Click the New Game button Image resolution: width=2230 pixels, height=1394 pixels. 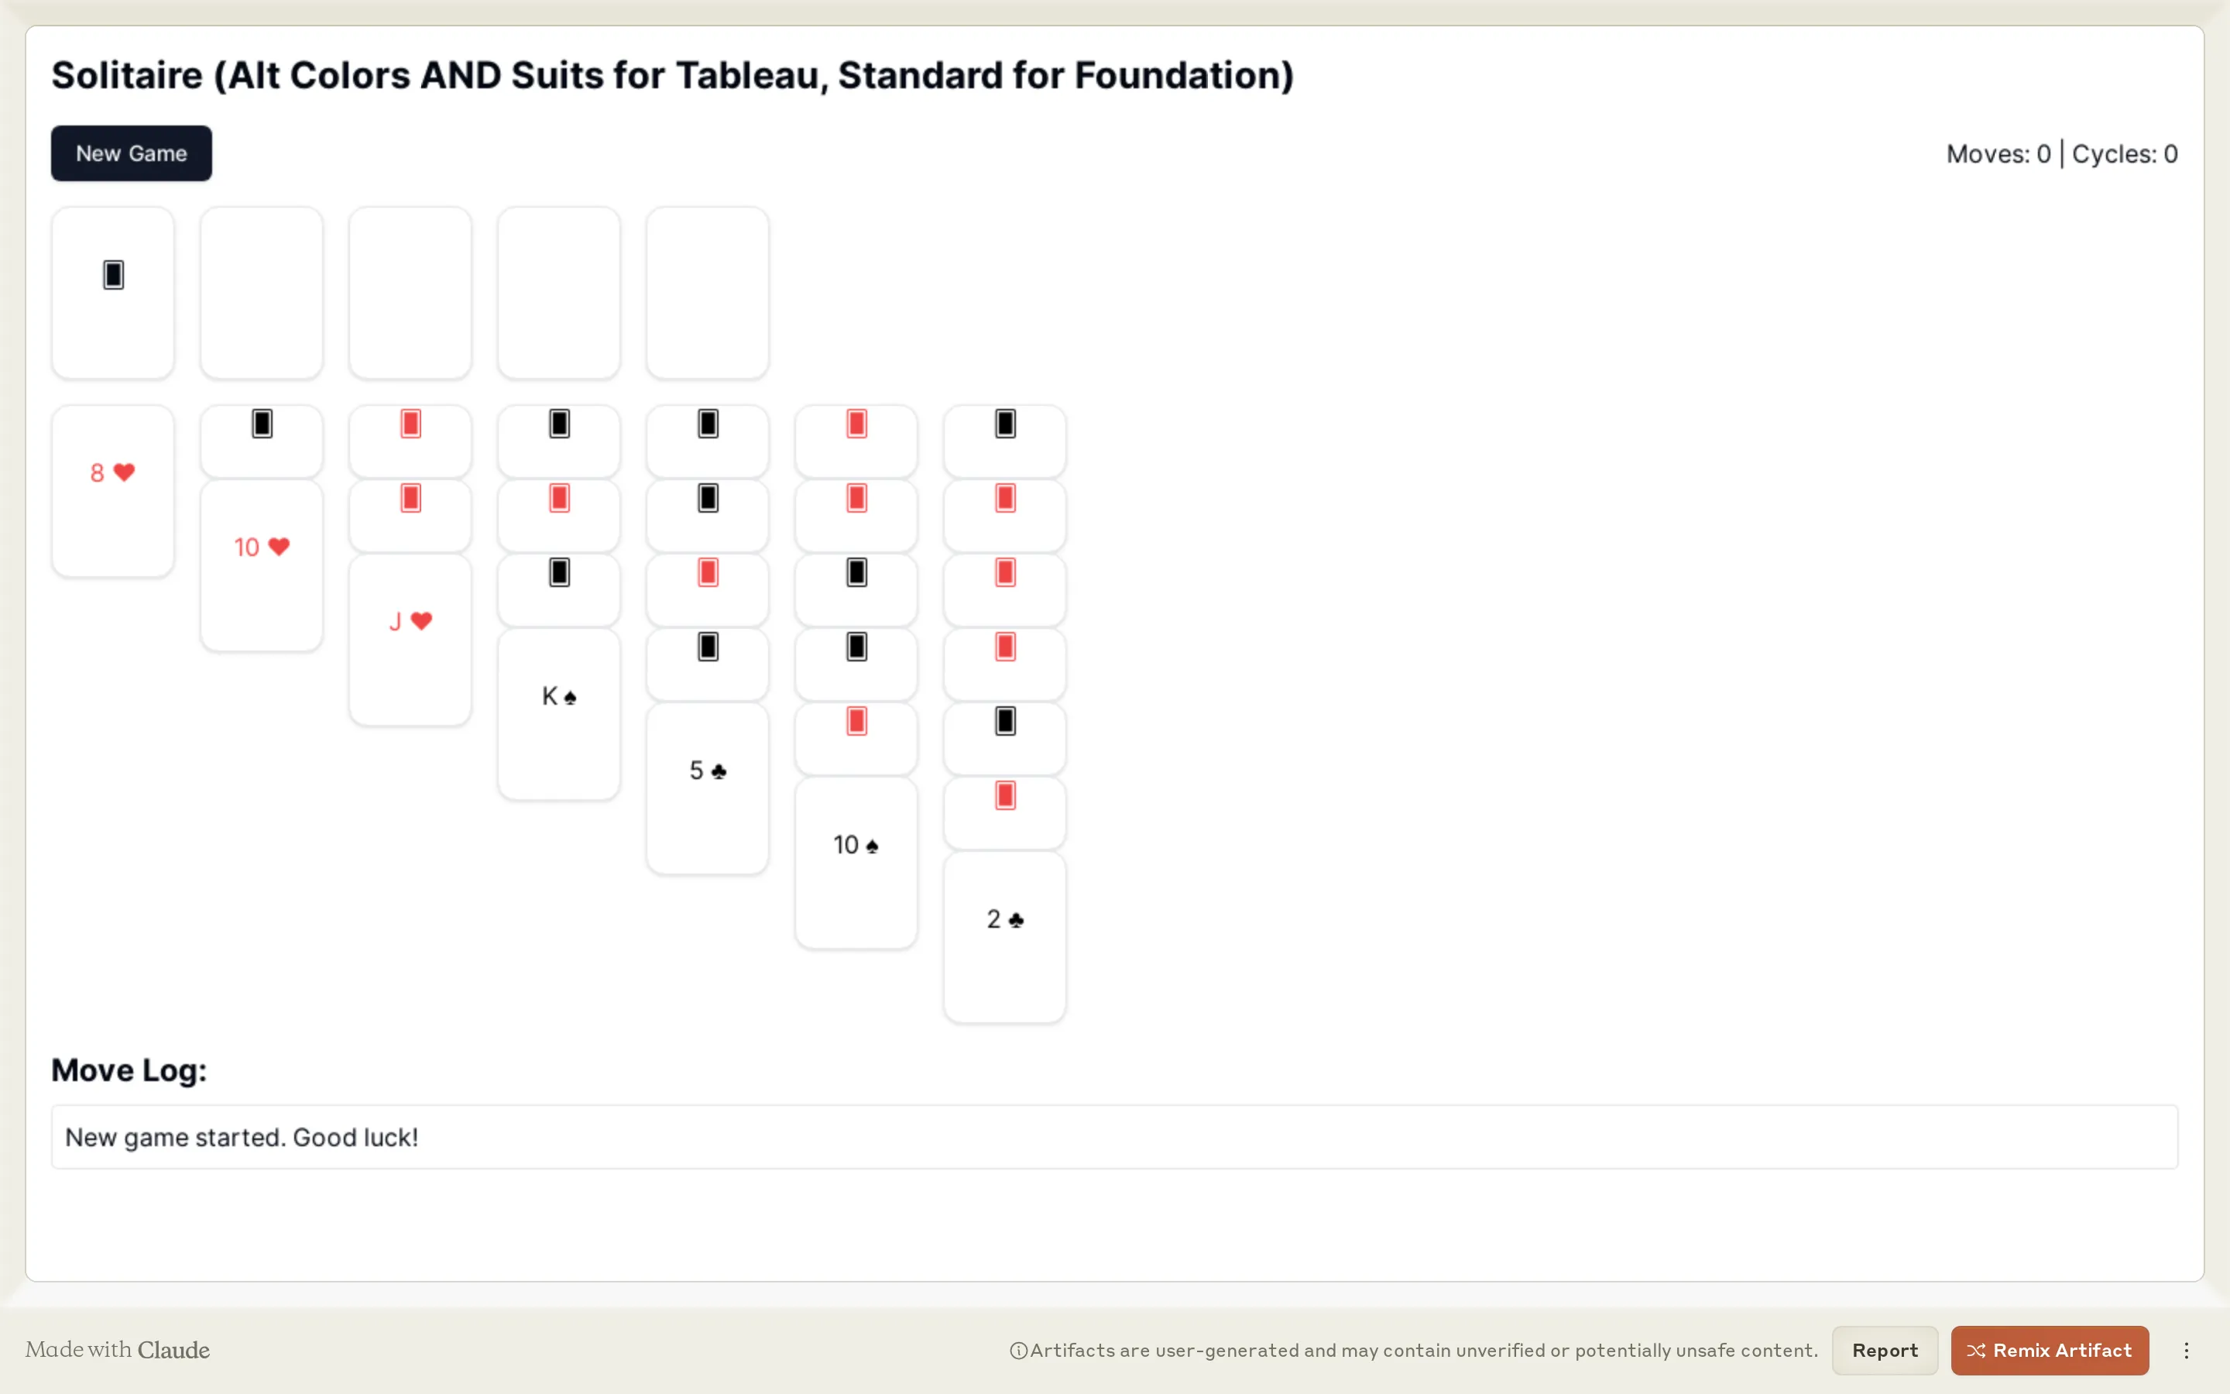[x=130, y=153]
